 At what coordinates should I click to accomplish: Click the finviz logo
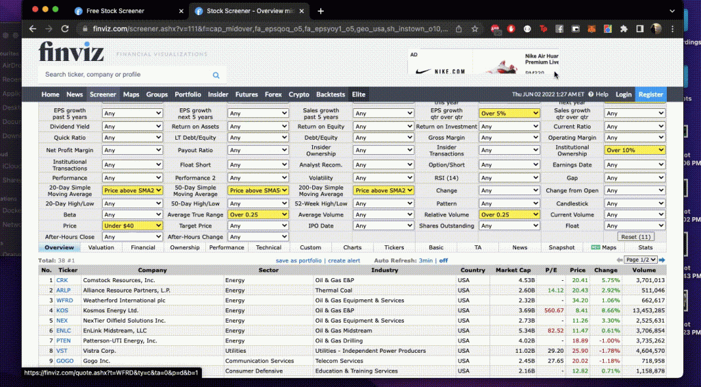73,52
